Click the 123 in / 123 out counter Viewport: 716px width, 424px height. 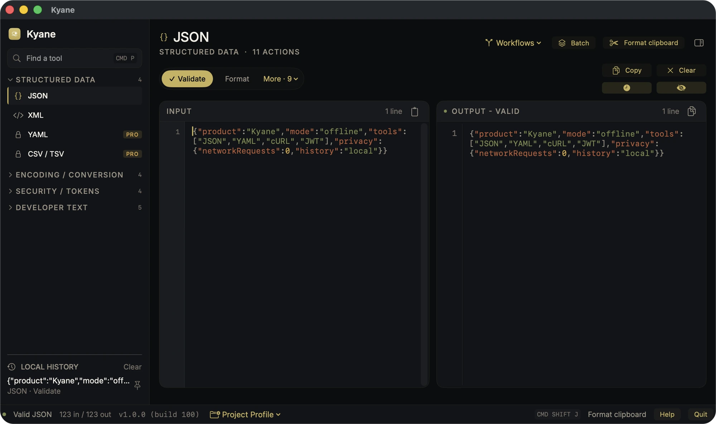(x=85, y=414)
